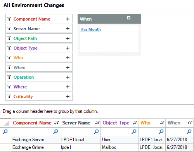Image resolution: width=194 pixels, height=152 pixels.
Task: Open Who column header filter dropdown
Action: tap(162, 123)
